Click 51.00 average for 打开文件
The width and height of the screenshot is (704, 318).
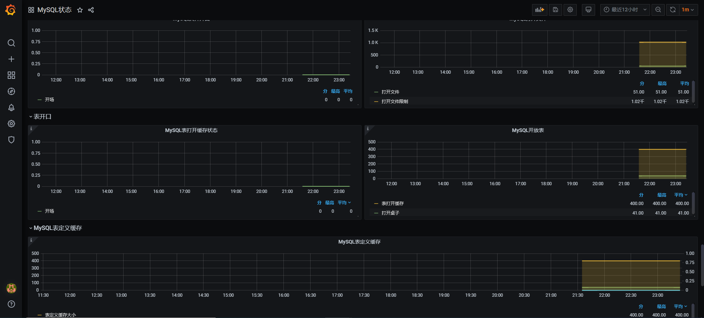click(683, 92)
